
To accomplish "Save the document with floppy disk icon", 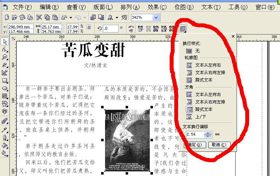I will [22, 17].
